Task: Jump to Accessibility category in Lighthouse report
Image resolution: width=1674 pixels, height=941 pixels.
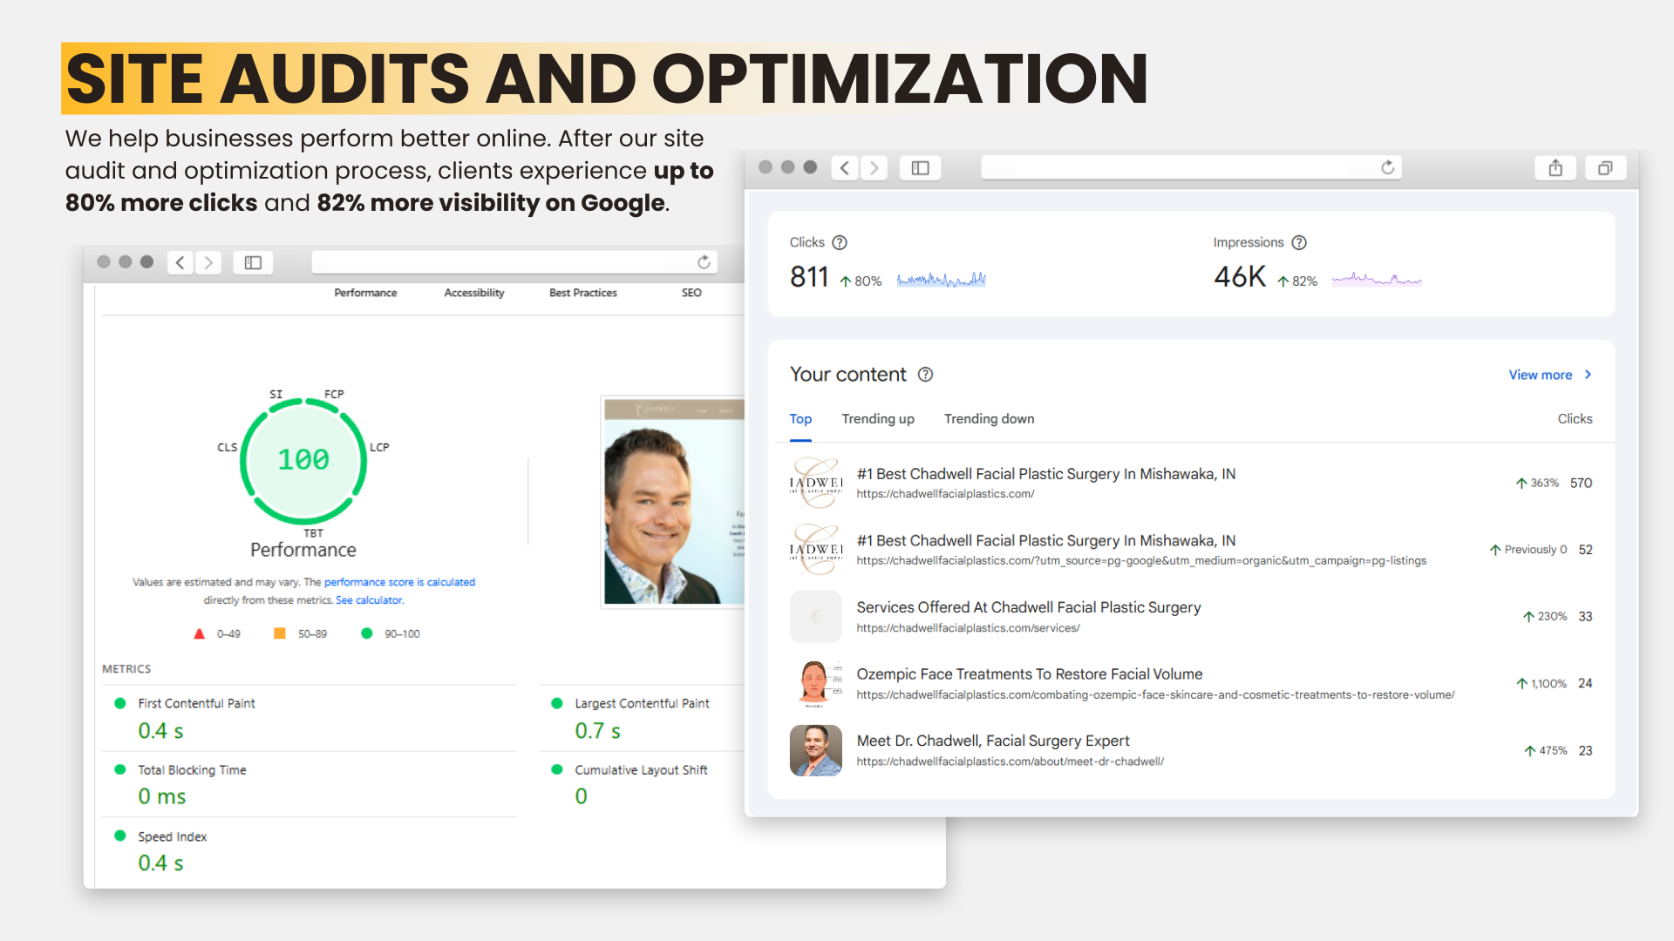Action: (474, 293)
